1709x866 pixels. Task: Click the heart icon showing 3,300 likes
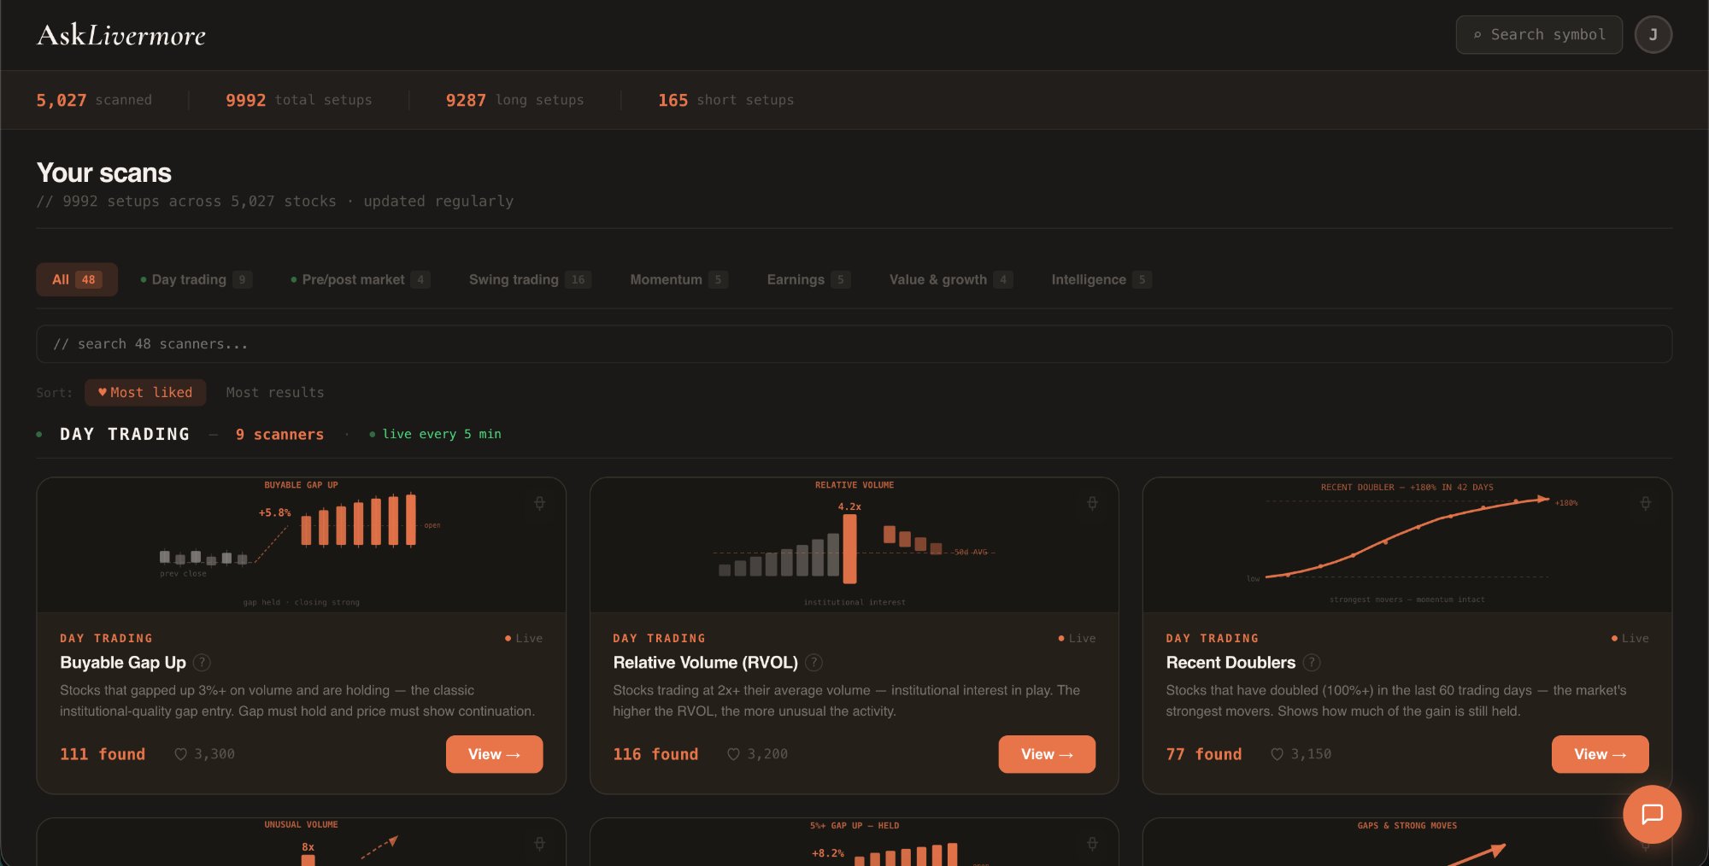(x=204, y=754)
